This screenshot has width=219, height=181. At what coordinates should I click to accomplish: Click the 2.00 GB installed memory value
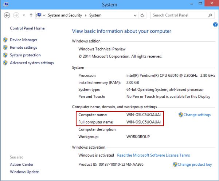click(133, 83)
